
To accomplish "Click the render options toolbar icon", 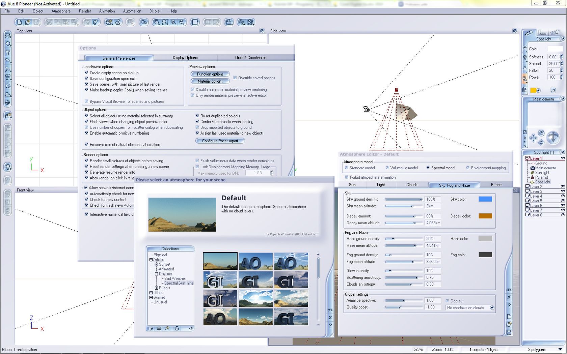I will [x=242, y=22].
